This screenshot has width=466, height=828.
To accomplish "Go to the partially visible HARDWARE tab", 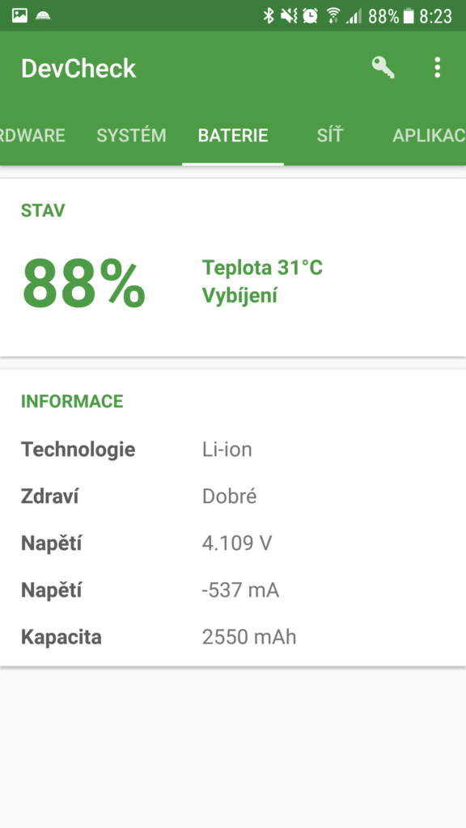I will (x=32, y=136).
